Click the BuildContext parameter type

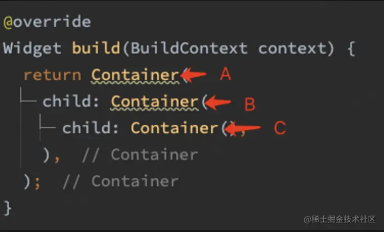point(189,49)
